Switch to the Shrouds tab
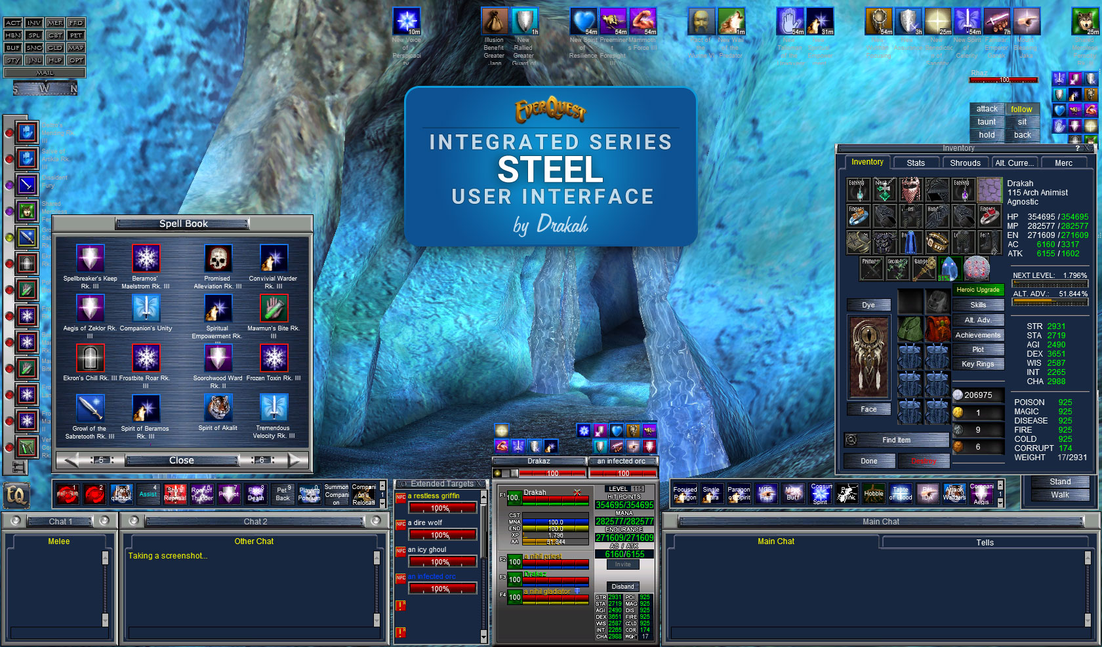 pyautogui.click(x=965, y=163)
